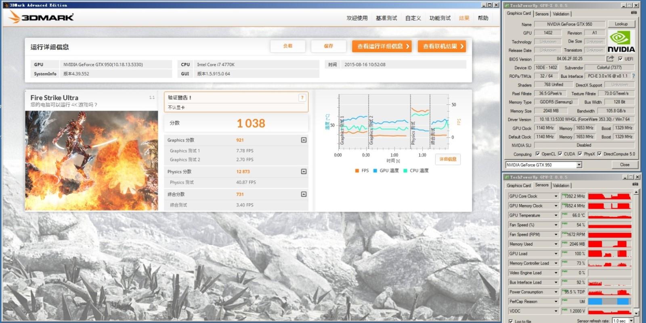Screen dimensions: 646x323
Task: Open the Sensor refresh rate dropdown
Action: [631, 321]
